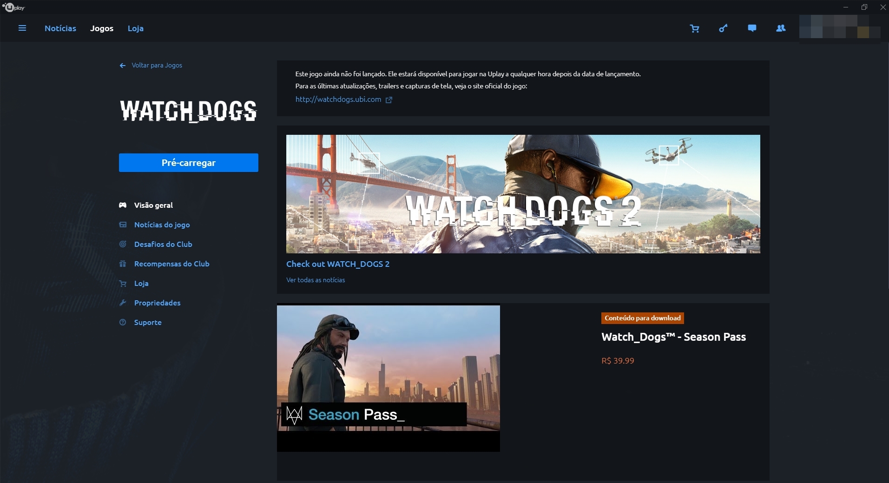Open Recompensas do Club section
Image resolution: width=889 pixels, height=483 pixels.
point(172,264)
